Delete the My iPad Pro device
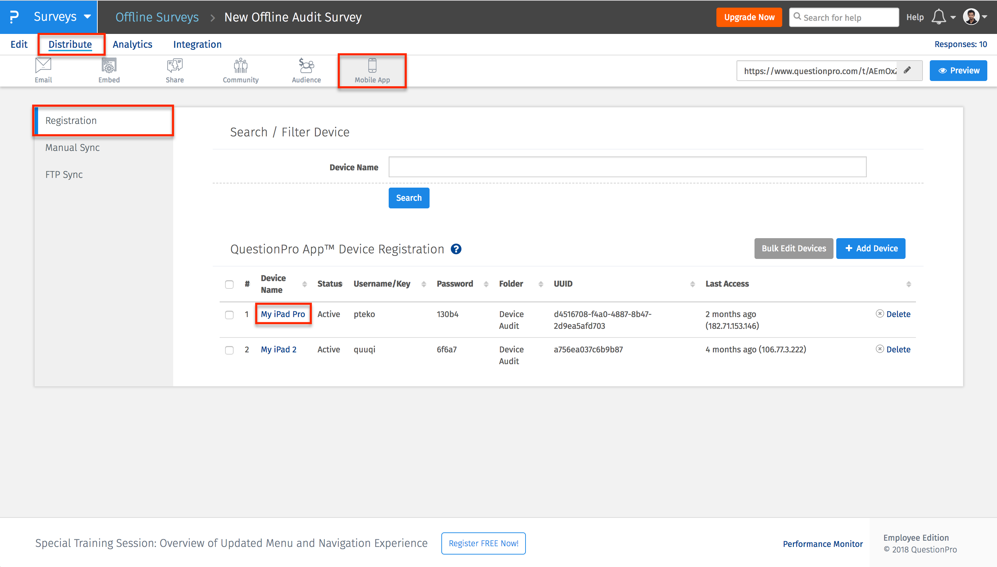 coord(893,314)
